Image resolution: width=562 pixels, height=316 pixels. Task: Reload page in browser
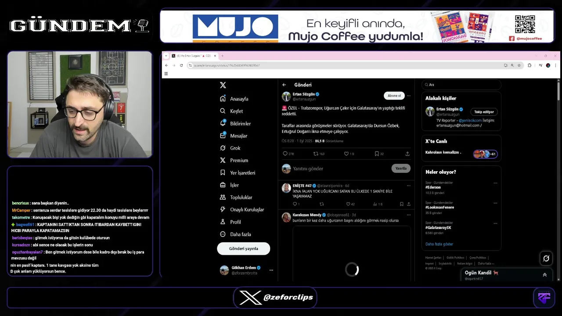180,65
